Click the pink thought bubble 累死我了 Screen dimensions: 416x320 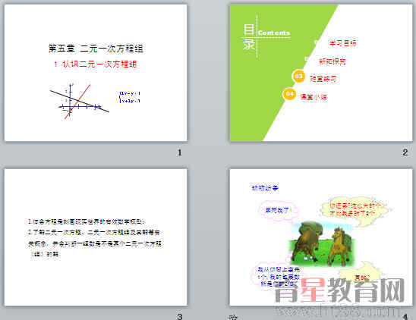279,211
